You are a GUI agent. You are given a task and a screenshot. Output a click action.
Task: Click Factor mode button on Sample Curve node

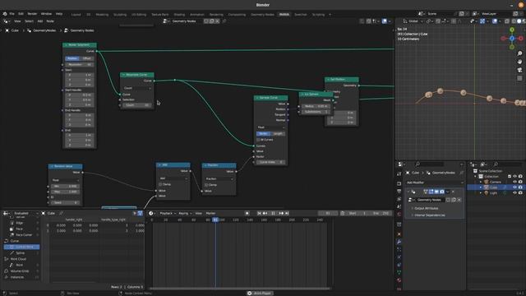pyautogui.click(x=264, y=133)
